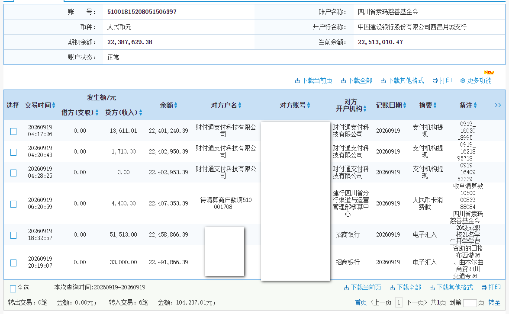This screenshot has height=314, width=509.
Task: Click the 记账日期 column header text
Action: coord(389,105)
